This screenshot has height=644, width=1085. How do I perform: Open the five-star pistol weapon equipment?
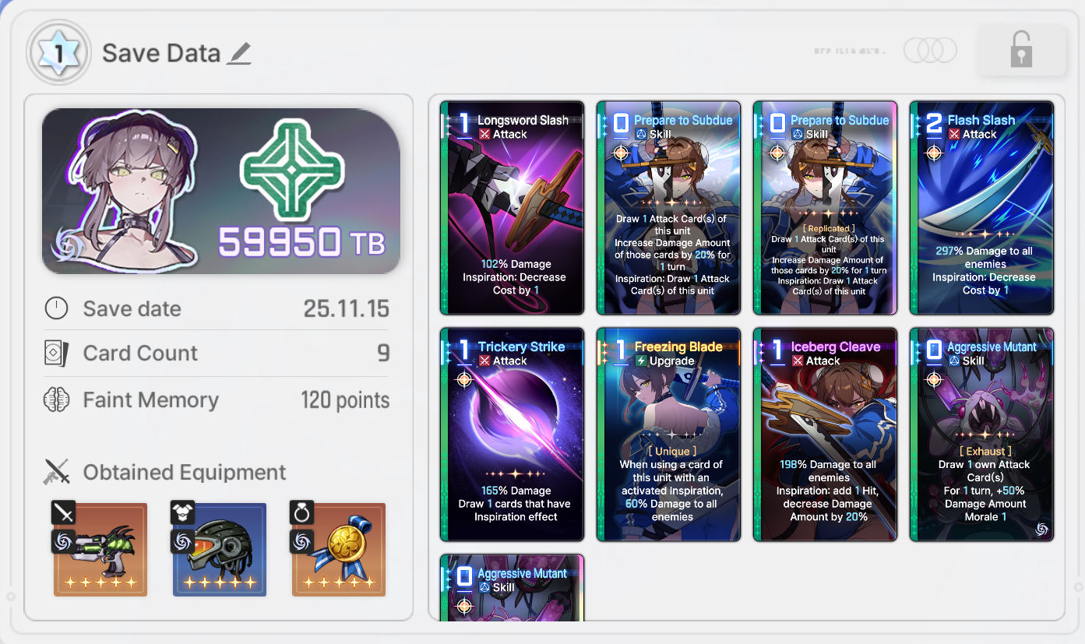[100, 549]
